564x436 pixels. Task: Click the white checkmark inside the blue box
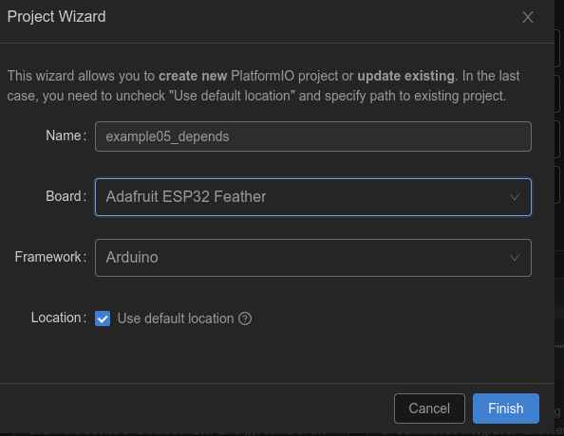pos(103,318)
